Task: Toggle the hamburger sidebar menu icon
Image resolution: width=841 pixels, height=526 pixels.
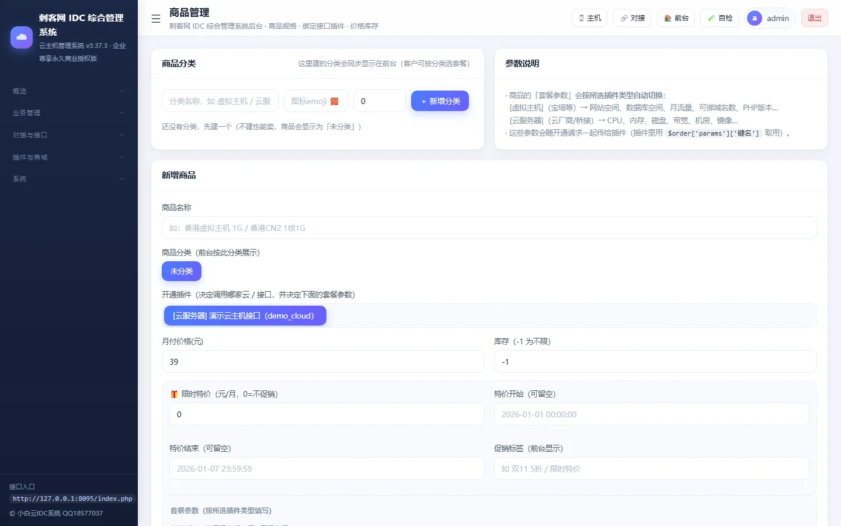Action: tap(156, 19)
